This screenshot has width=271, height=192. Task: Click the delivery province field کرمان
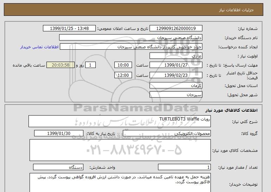[x=176, y=86]
